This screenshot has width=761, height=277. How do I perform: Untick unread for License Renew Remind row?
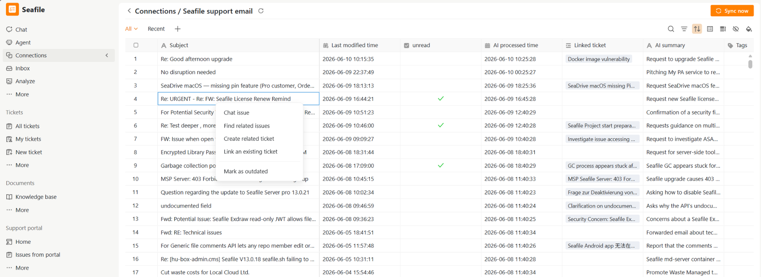(441, 99)
